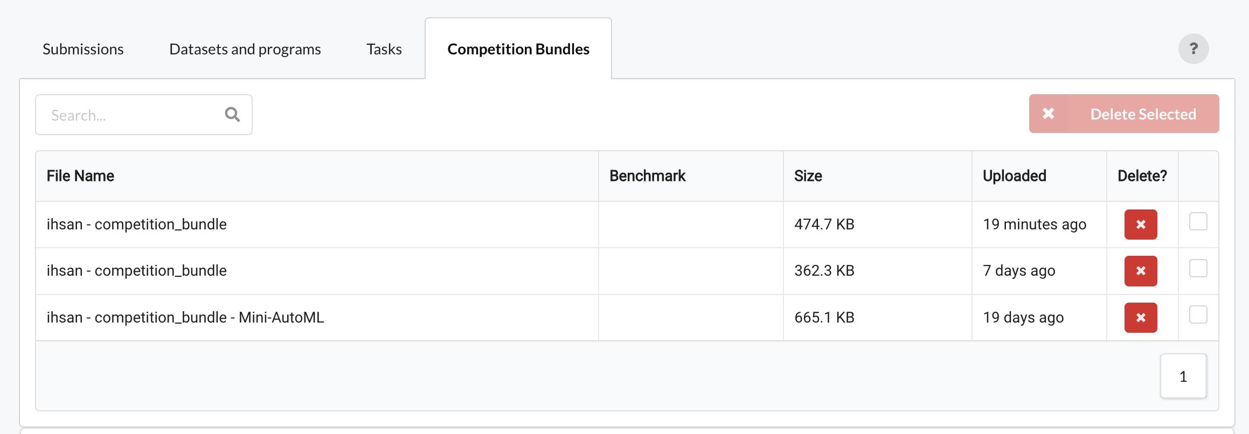The image size is (1249, 434).
Task: Delete the 362.3 KB competition bundle
Action: click(x=1140, y=271)
